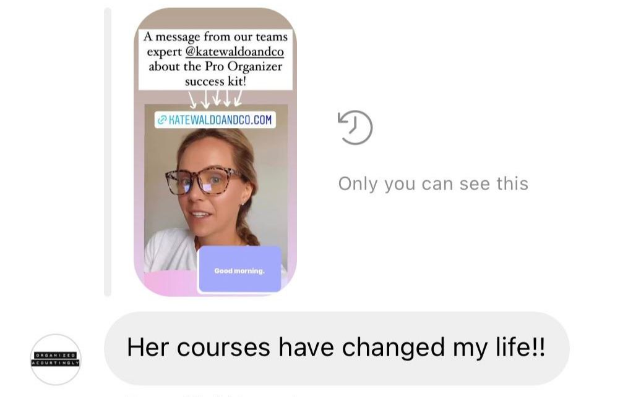This screenshot has height=397, width=641.
Task: Click the "about the Pro Organizer" text line
Action: click(x=215, y=67)
